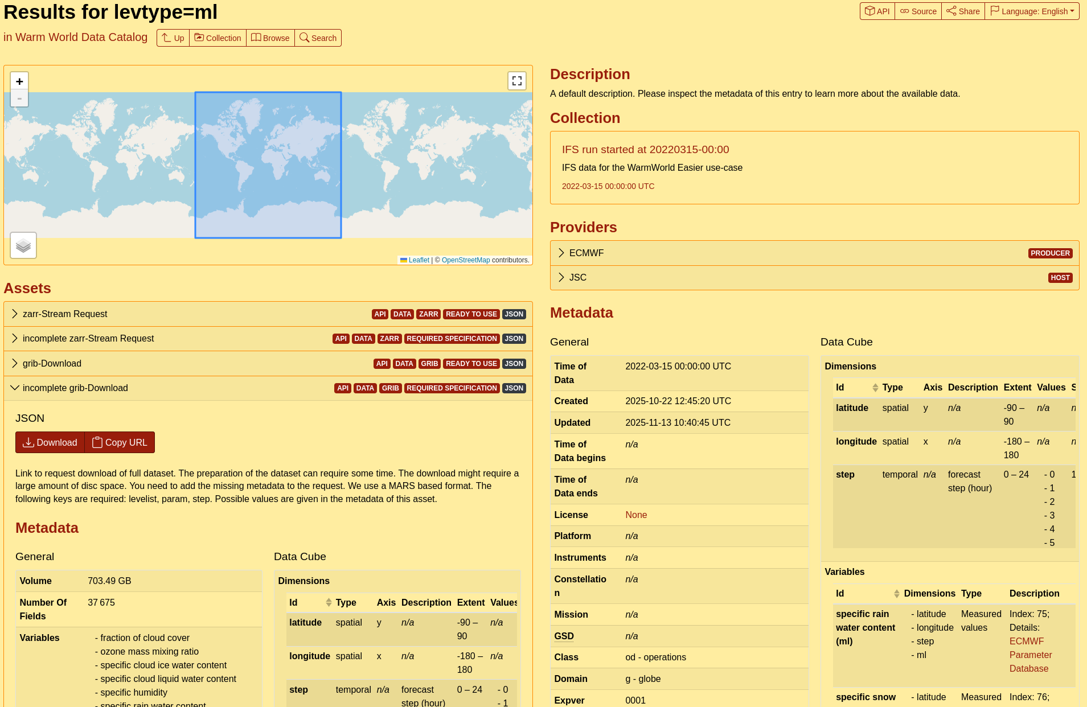Select ozone mass mixing ratio variable
Screen dimensions: 1087x707
149,652
